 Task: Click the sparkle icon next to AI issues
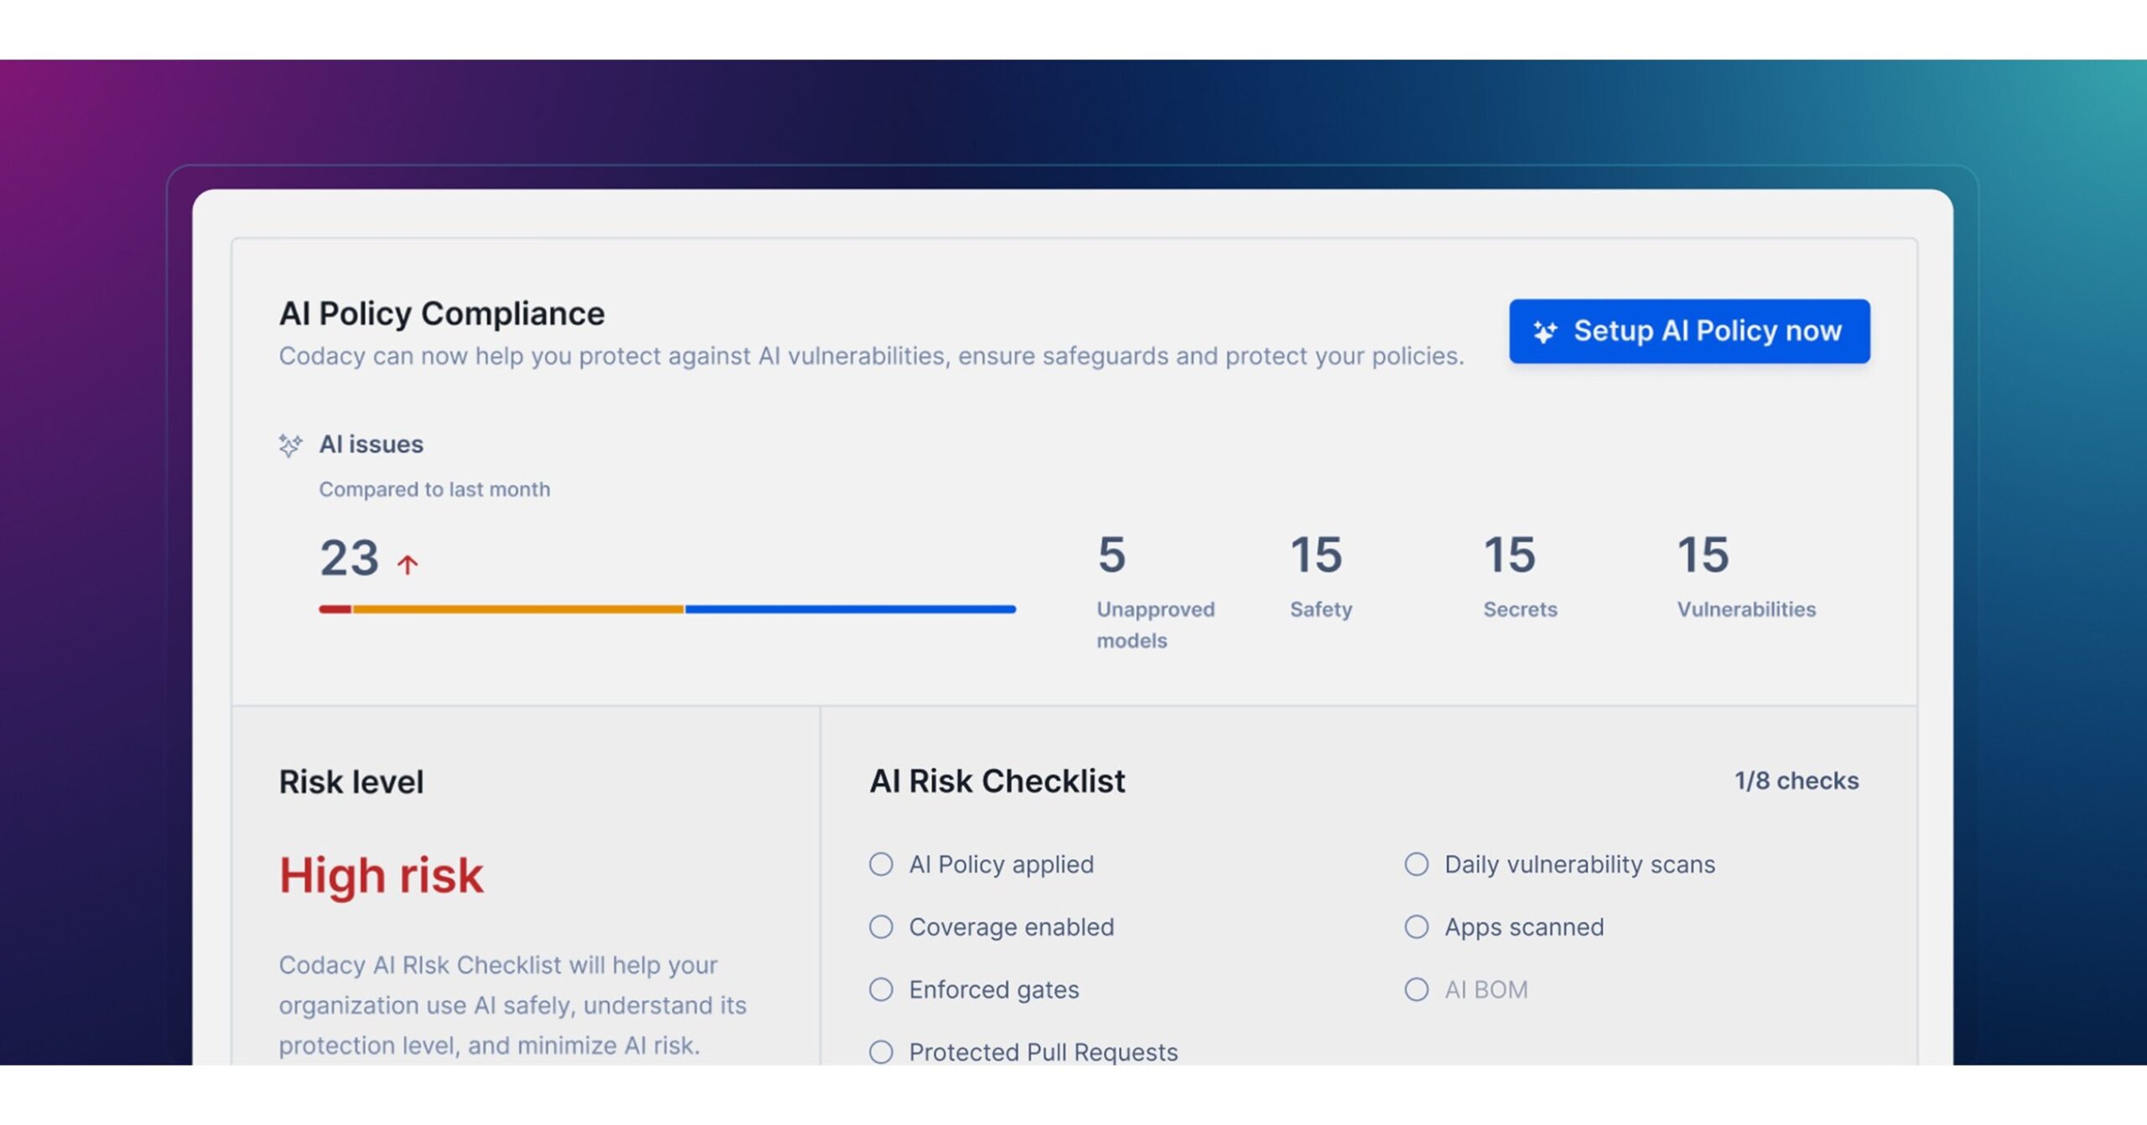coord(289,445)
